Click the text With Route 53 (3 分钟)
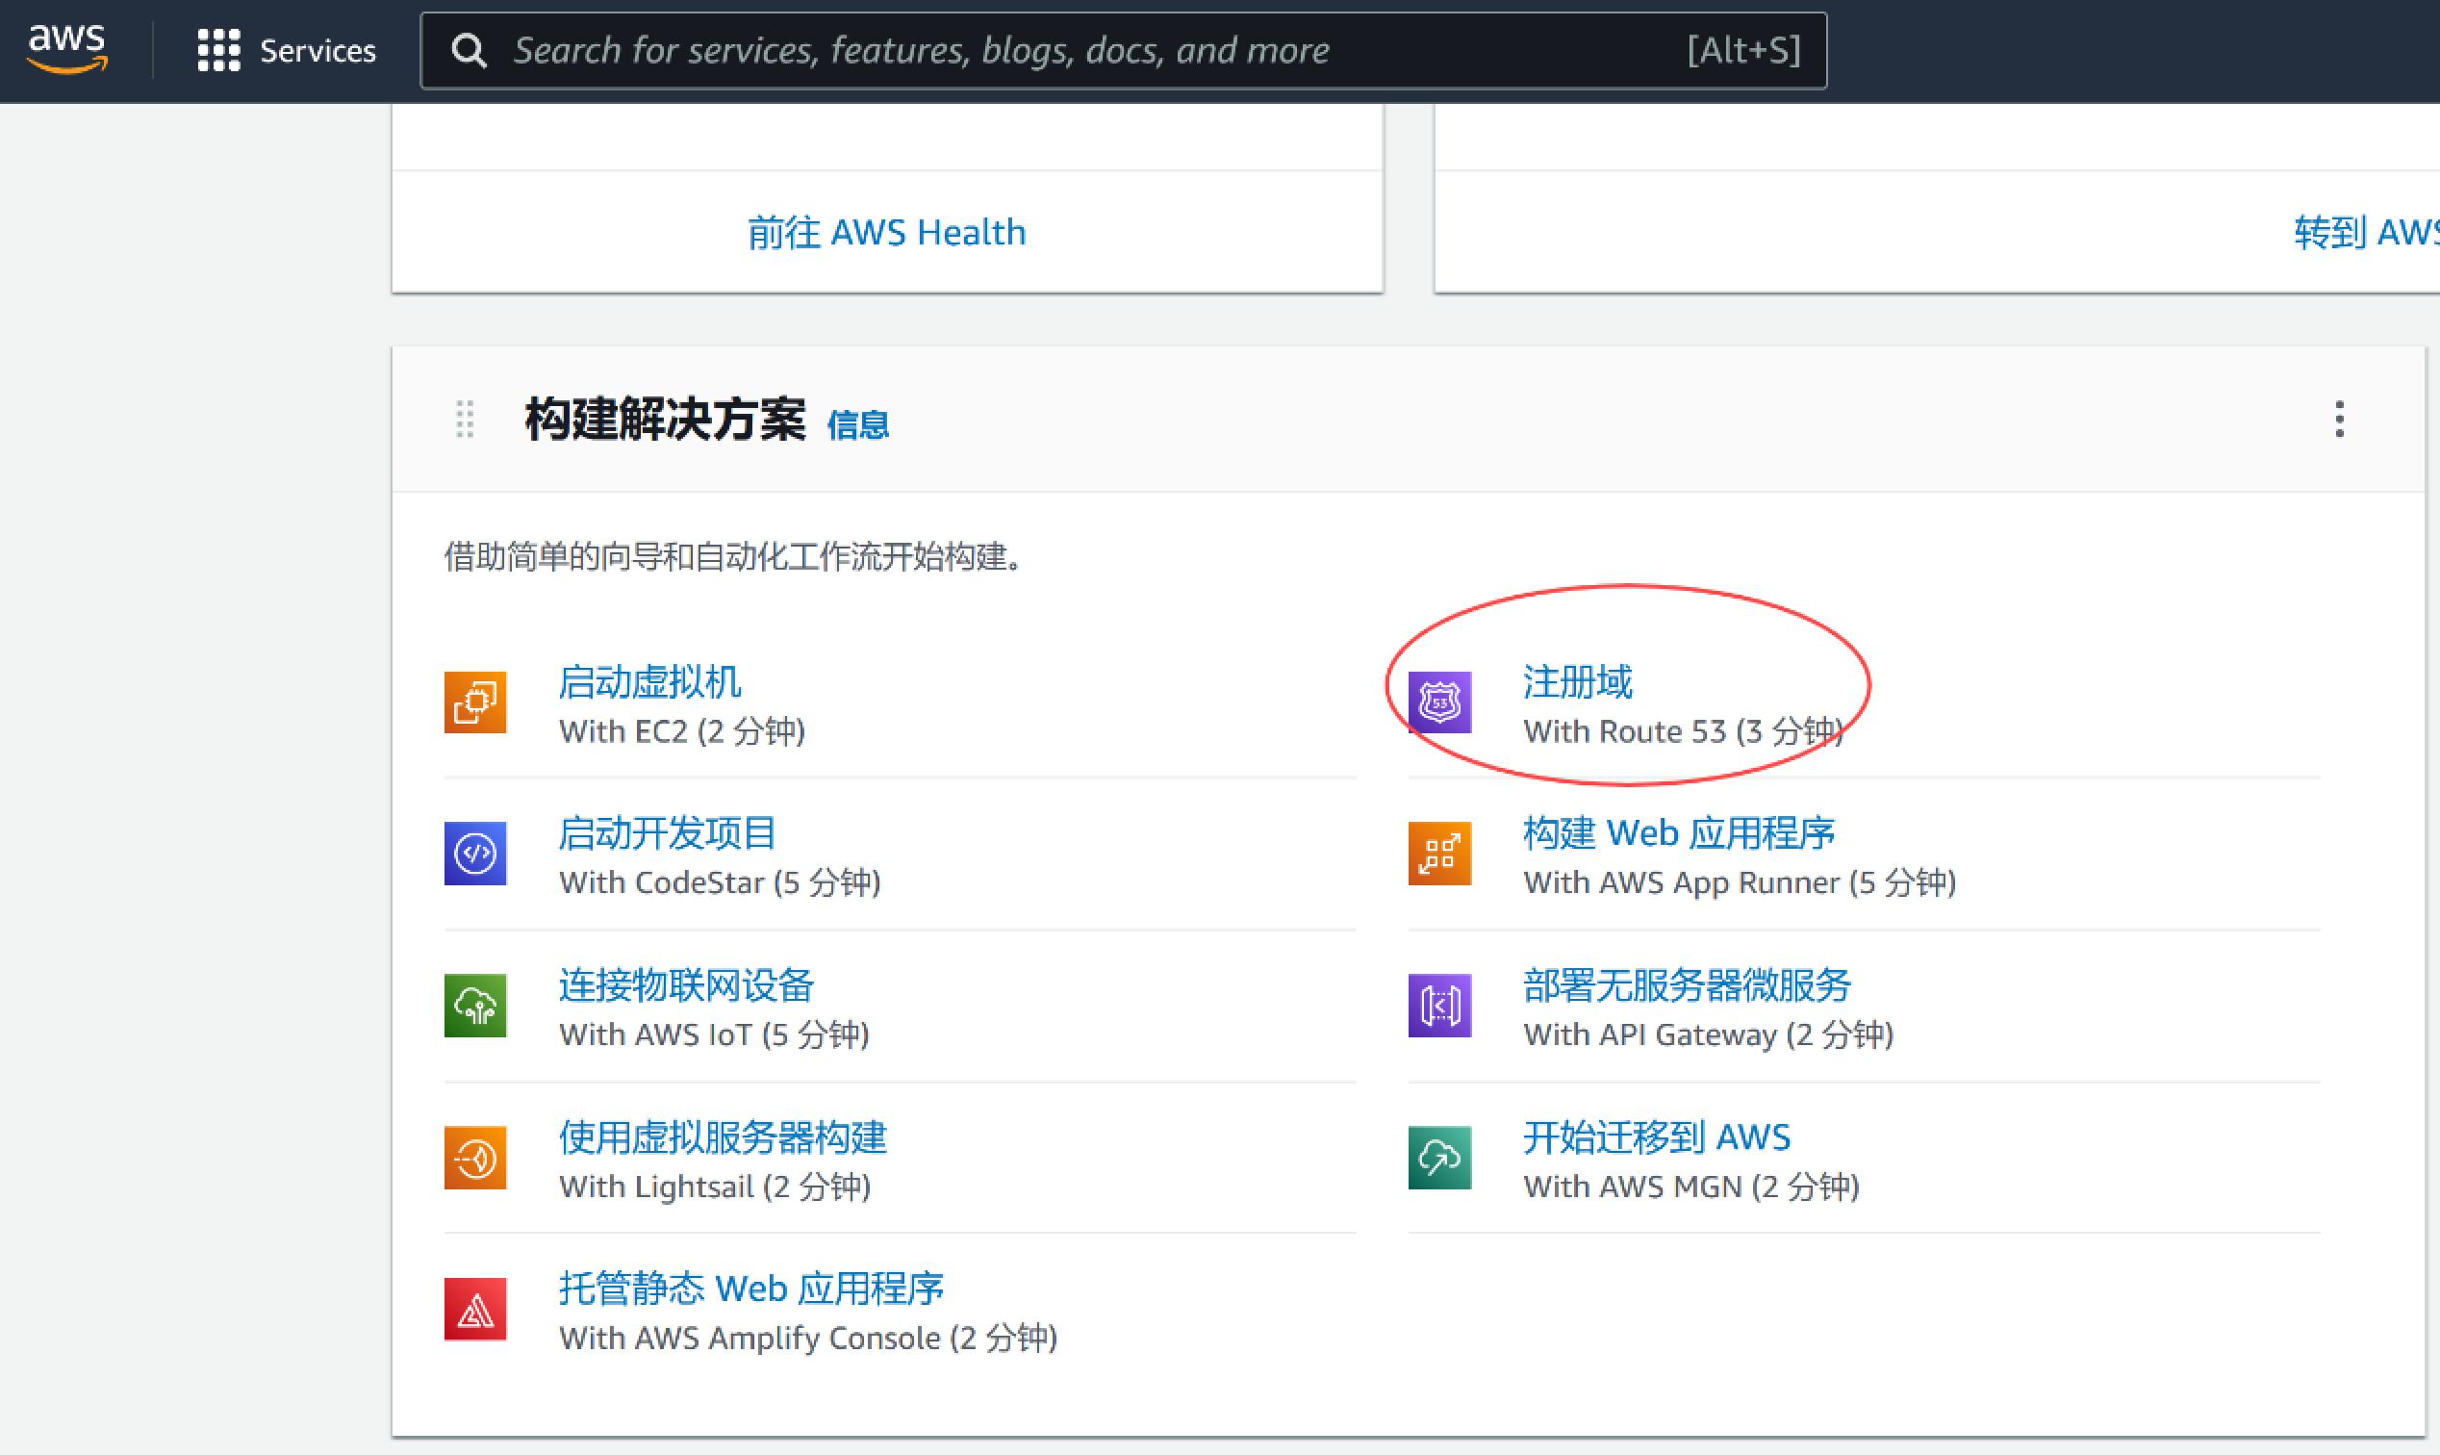 pos(1683,731)
